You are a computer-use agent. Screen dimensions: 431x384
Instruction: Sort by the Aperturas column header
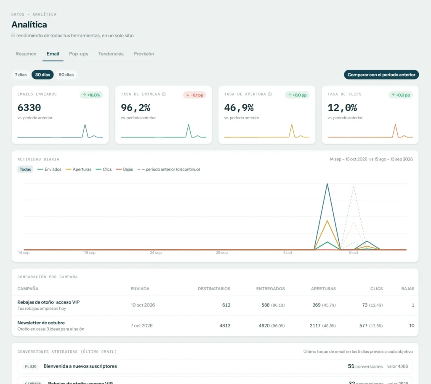[323, 288]
